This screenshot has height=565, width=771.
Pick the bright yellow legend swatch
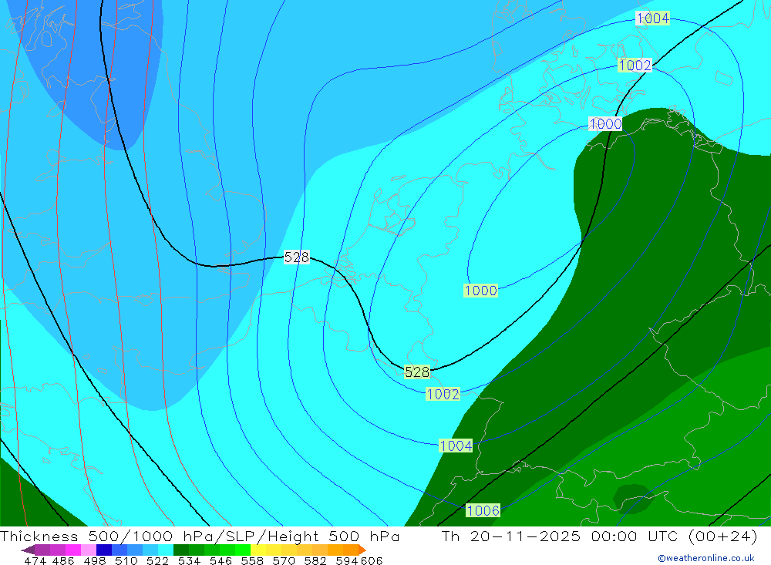click(258, 550)
